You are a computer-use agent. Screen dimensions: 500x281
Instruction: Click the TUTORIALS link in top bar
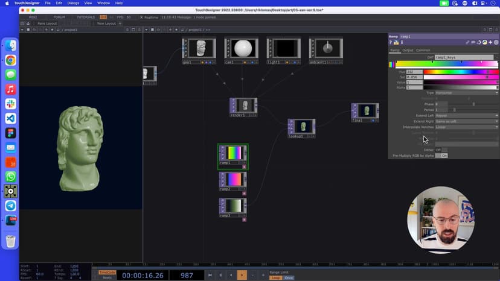coord(85,17)
